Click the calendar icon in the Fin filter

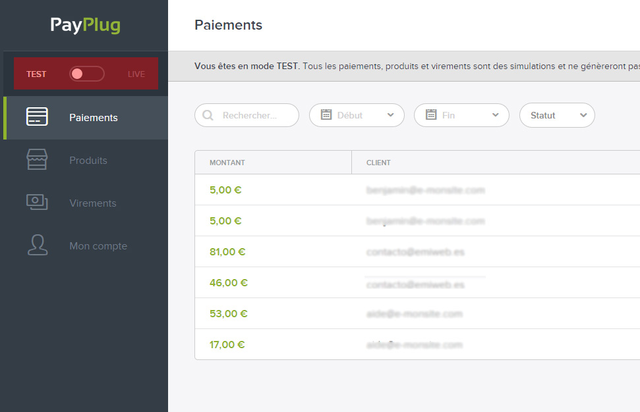(432, 115)
